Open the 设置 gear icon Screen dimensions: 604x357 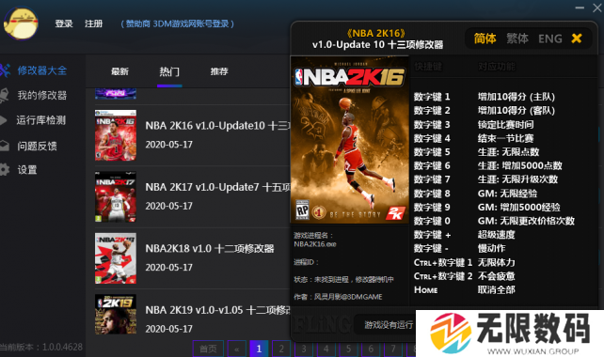[x=5, y=170]
